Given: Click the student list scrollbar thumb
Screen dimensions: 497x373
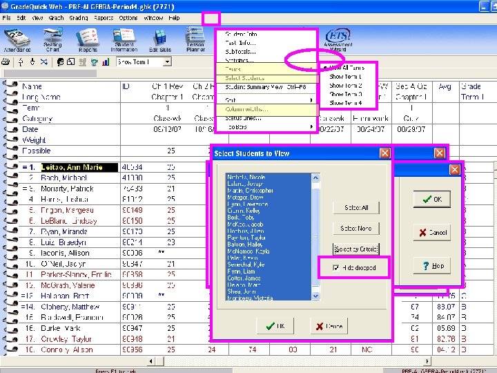Looking at the screenshot, I should tap(315, 237).
